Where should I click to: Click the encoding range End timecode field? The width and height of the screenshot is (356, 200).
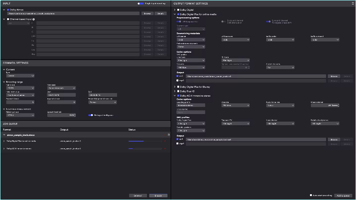pos(103,95)
